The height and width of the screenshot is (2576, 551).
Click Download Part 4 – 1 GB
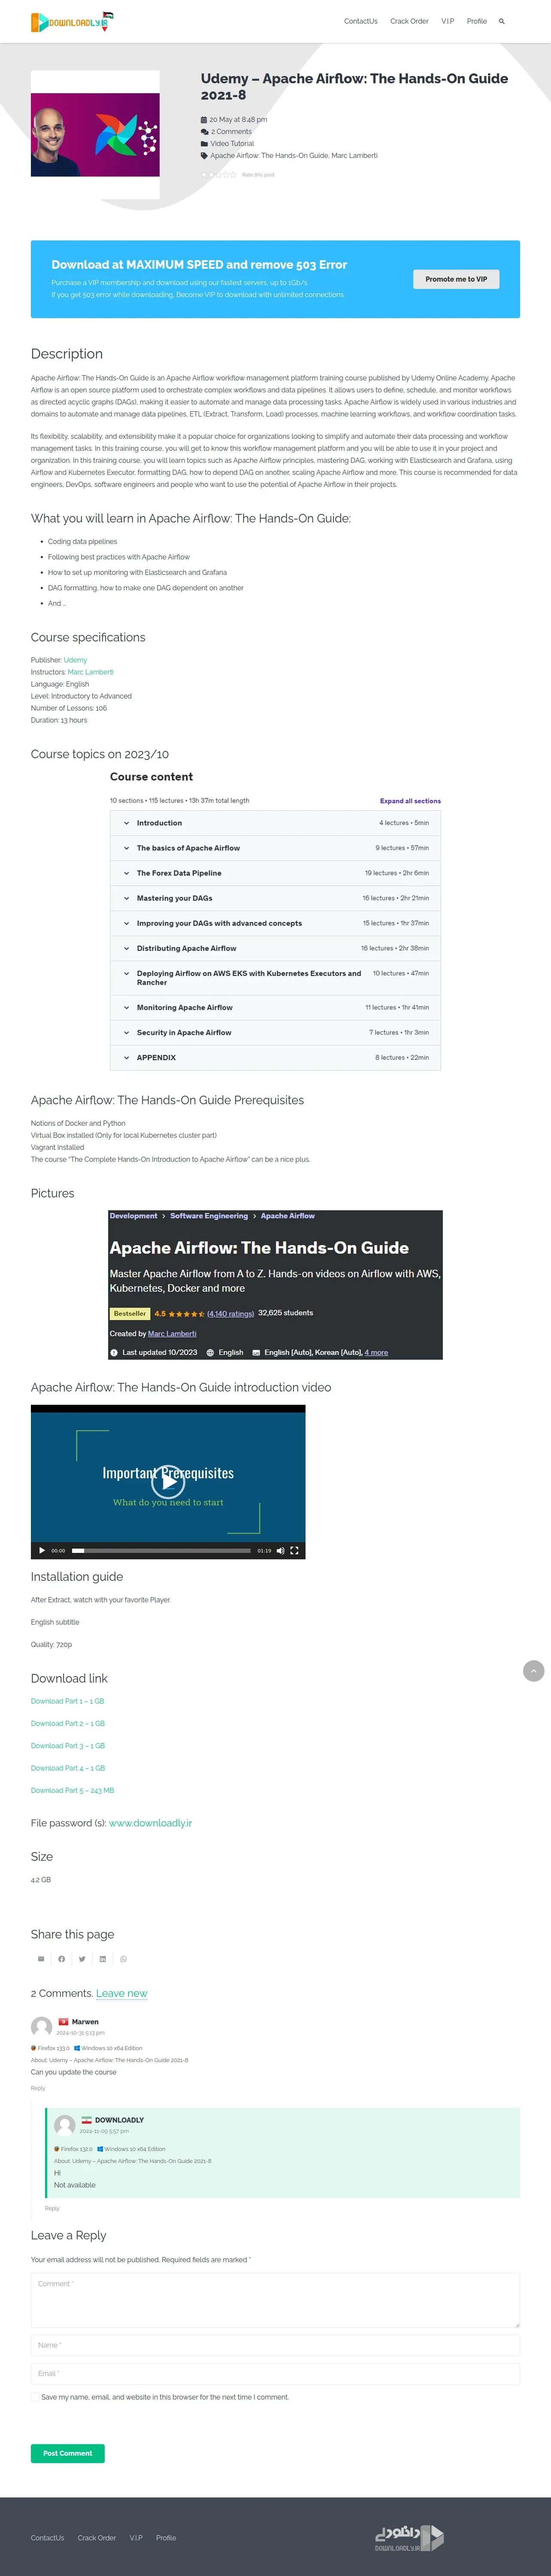point(68,1769)
